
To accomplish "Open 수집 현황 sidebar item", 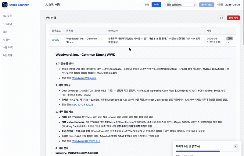I will tap(8, 55).
